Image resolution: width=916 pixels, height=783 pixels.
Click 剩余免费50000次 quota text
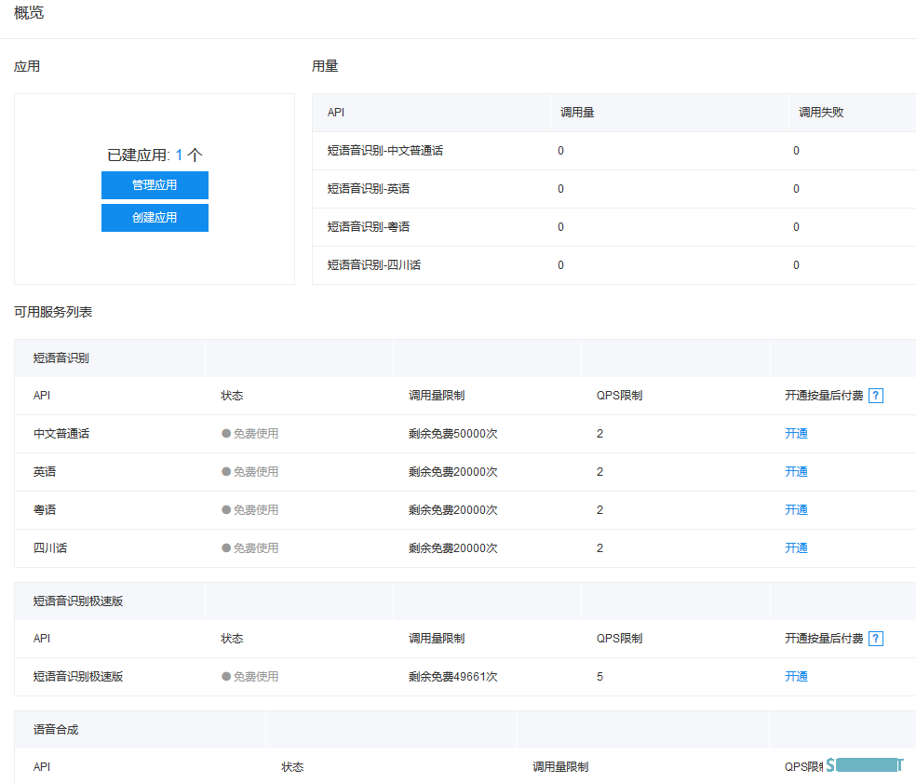point(452,434)
